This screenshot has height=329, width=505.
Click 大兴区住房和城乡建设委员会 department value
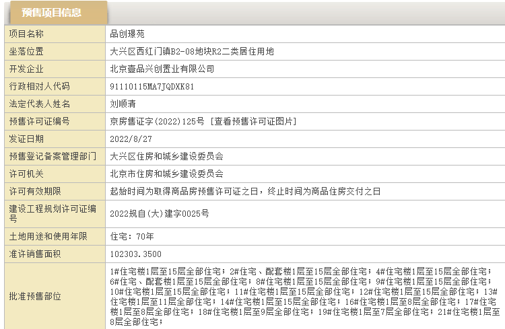click(166, 156)
